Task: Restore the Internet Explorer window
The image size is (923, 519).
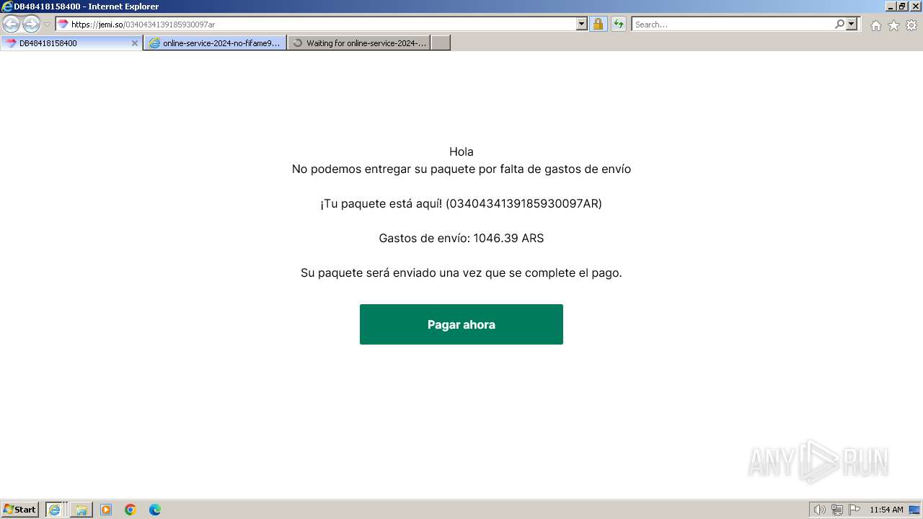Action: pyautogui.click(x=901, y=6)
